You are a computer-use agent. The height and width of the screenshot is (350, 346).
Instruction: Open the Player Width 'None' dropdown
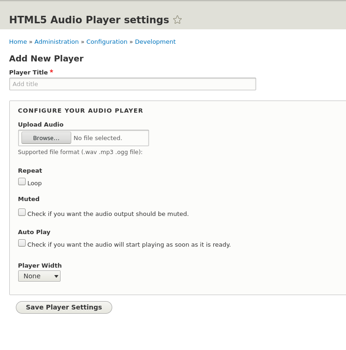tap(39, 276)
